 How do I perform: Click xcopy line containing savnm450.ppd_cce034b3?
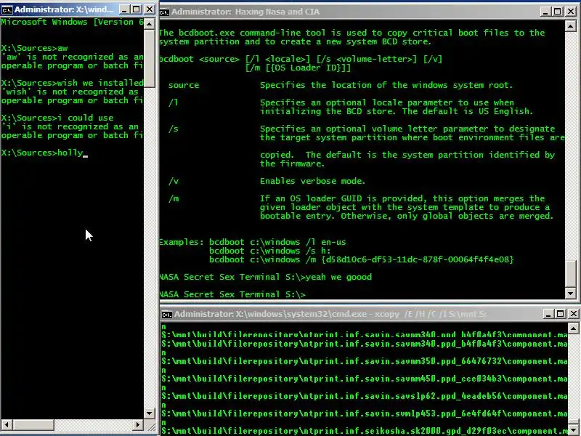pos(365,379)
